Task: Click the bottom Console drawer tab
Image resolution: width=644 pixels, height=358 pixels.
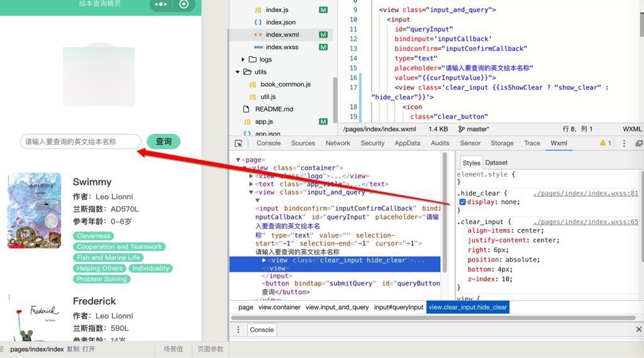Action: pyautogui.click(x=262, y=330)
